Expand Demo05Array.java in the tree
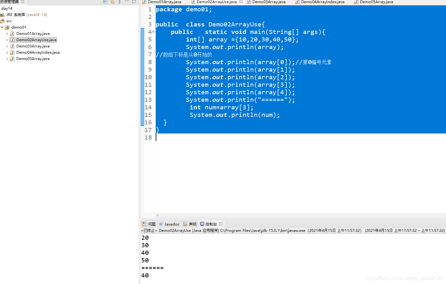This screenshot has height=284, width=446. click(x=7, y=59)
